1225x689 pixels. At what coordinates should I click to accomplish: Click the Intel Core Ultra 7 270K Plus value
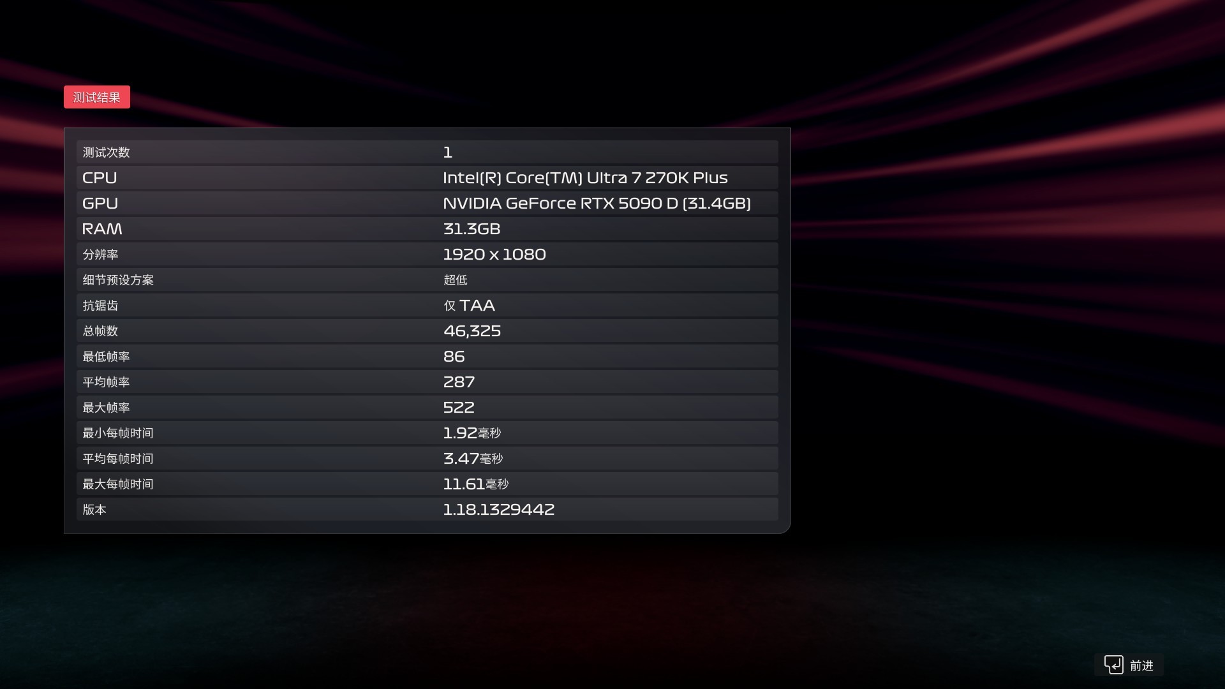point(584,178)
